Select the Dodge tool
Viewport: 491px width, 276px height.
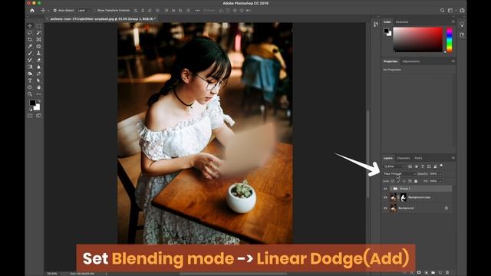pos(30,74)
